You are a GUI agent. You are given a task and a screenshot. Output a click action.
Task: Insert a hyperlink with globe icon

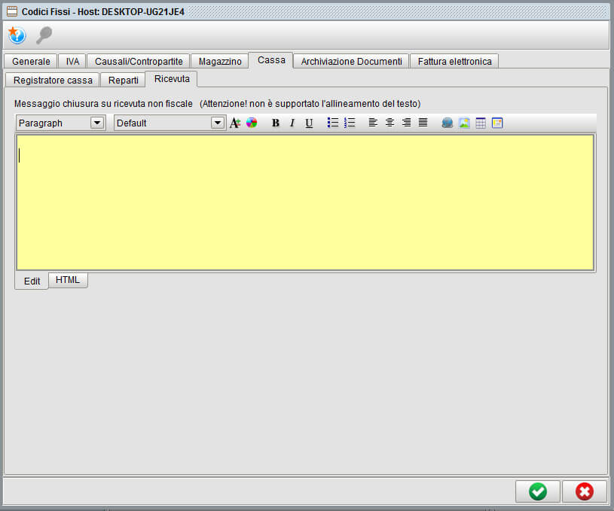point(448,123)
